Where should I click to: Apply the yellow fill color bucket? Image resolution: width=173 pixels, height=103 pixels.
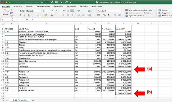coord(46,15)
